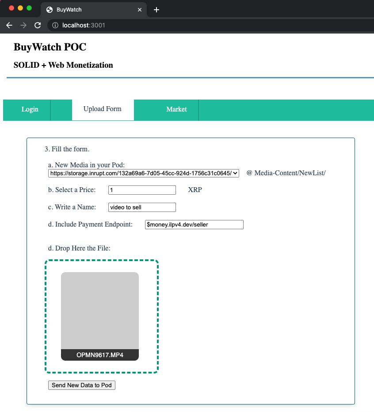Expand the Pod storage URL dropdown
Image resolution: width=374 pixels, height=412 pixels.
point(144,173)
